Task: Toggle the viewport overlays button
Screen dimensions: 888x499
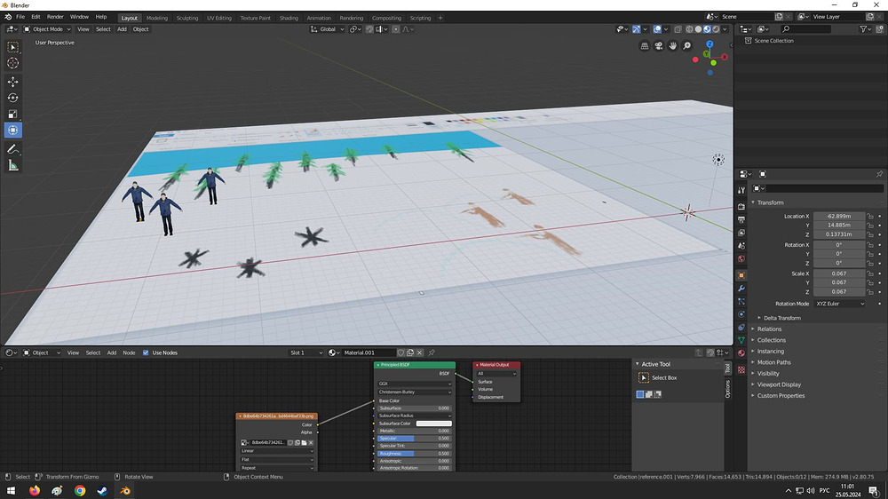Action: 659,29
